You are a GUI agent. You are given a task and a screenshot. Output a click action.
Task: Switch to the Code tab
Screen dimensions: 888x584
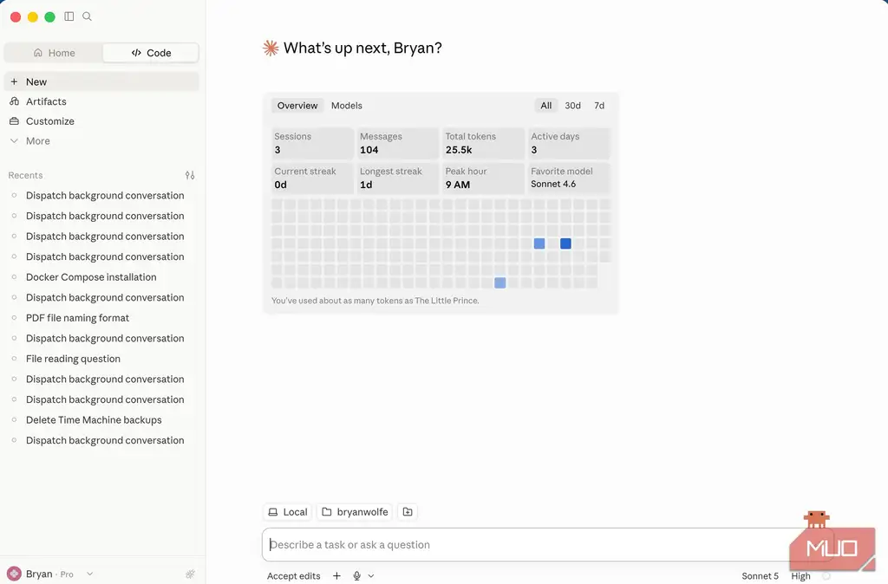(x=151, y=53)
